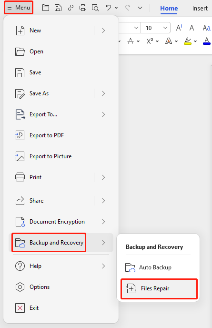This screenshot has width=212, height=328.
Task: Expand the Print submenu arrow
Action: [x=103, y=177]
